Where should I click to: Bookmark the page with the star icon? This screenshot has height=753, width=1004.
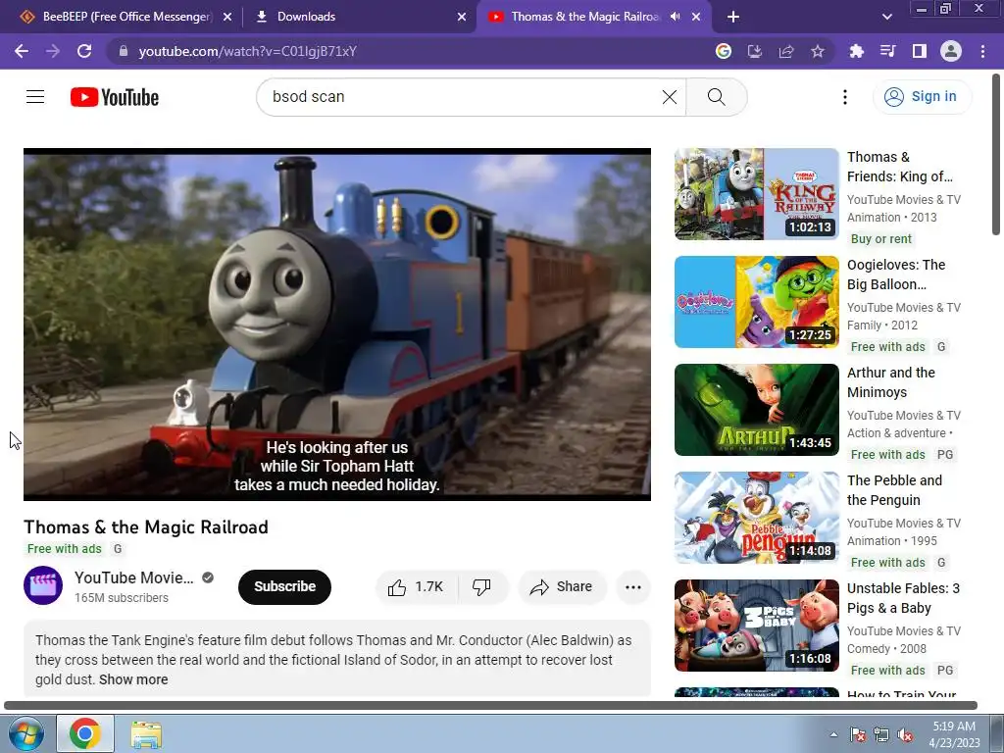click(818, 51)
